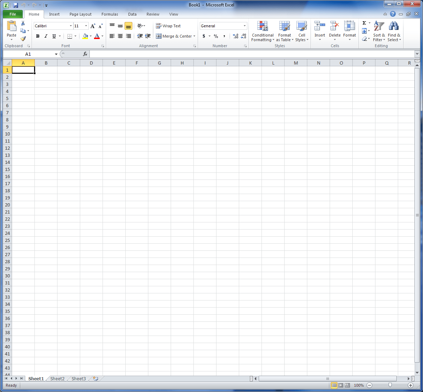The image size is (423, 392).
Task: Increase Decimal places
Action: 235,36
